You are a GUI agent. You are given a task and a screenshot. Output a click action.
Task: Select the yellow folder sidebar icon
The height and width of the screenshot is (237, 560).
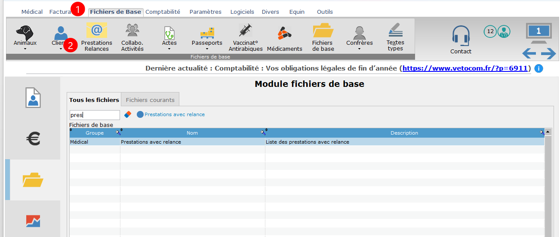pyautogui.click(x=33, y=180)
